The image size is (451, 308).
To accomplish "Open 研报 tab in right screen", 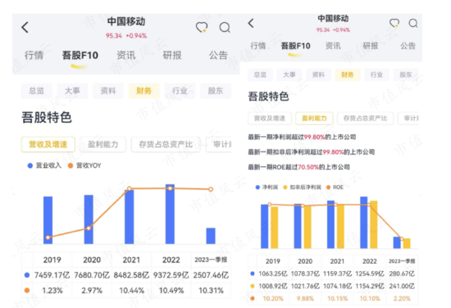I will [x=371, y=46].
